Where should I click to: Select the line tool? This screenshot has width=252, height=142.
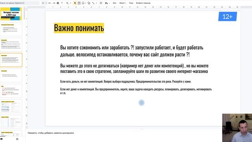click(x=93, y=3)
